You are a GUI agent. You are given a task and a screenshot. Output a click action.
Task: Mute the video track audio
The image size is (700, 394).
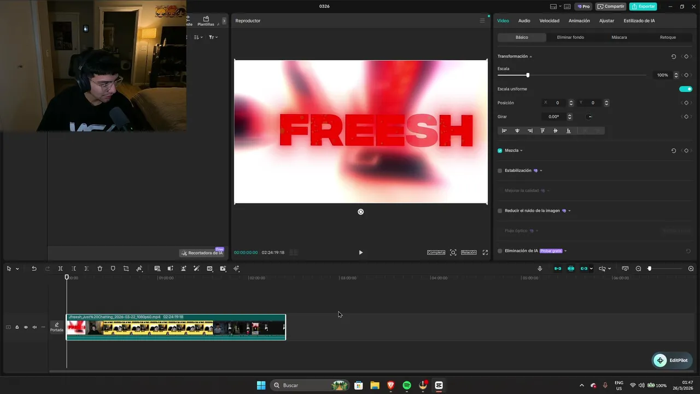(x=34, y=327)
